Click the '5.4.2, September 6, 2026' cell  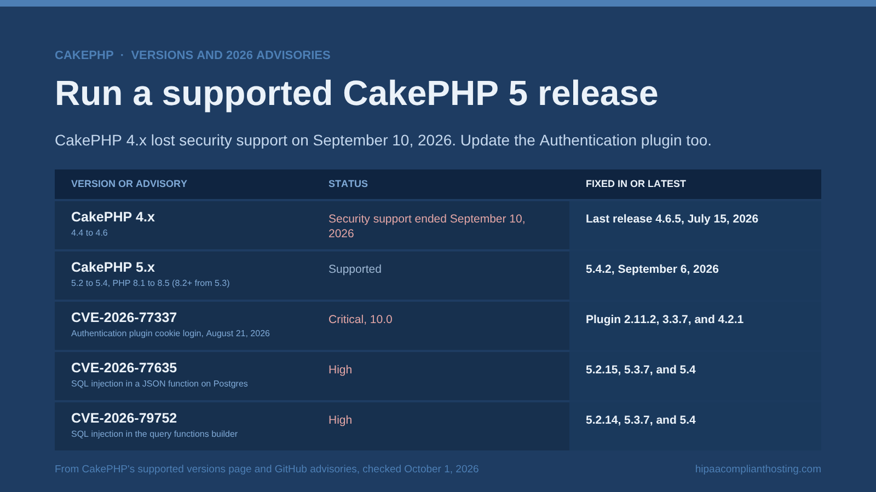click(652, 269)
